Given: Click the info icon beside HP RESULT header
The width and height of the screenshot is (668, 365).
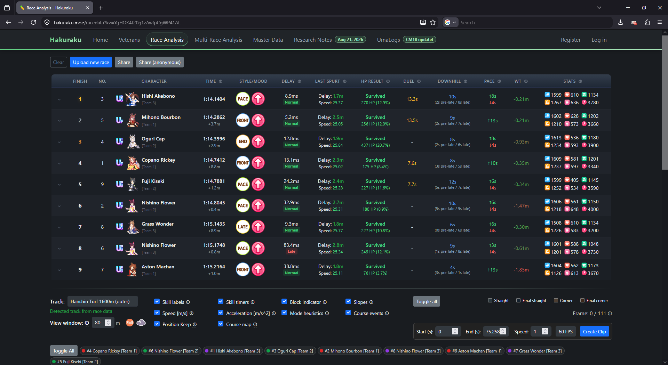Looking at the screenshot, I should coord(388,81).
